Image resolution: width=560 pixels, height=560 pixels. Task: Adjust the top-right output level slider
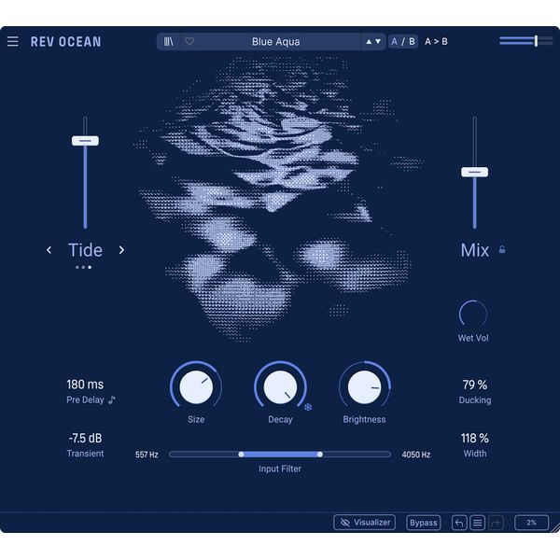pyautogui.click(x=525, y=41)
